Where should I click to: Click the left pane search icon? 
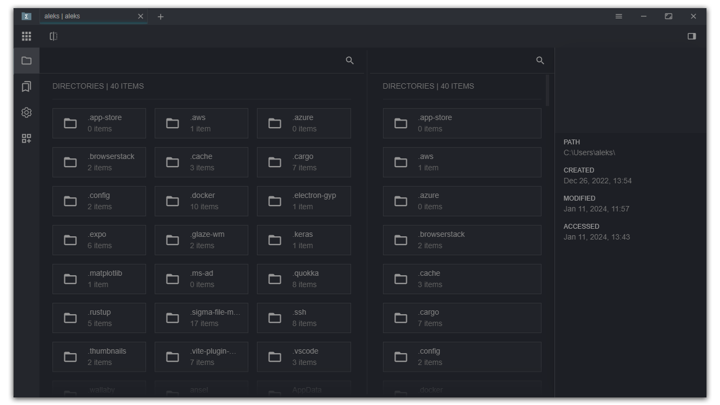(349, 61)
